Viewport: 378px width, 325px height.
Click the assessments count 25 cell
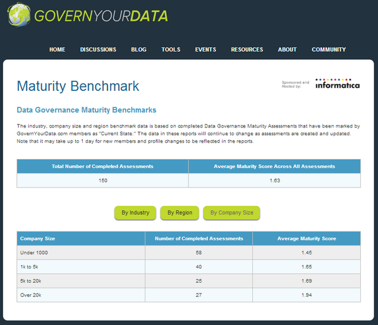(x=199, y=281)
